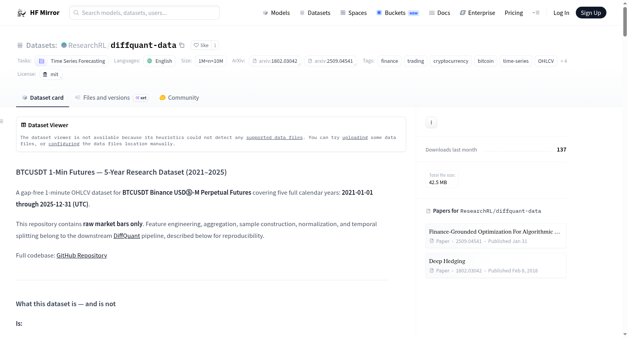628x338 pixels.
Task: Open Buckets in the navigation bar
Action: pyautogui.click(x=398, y=13)
